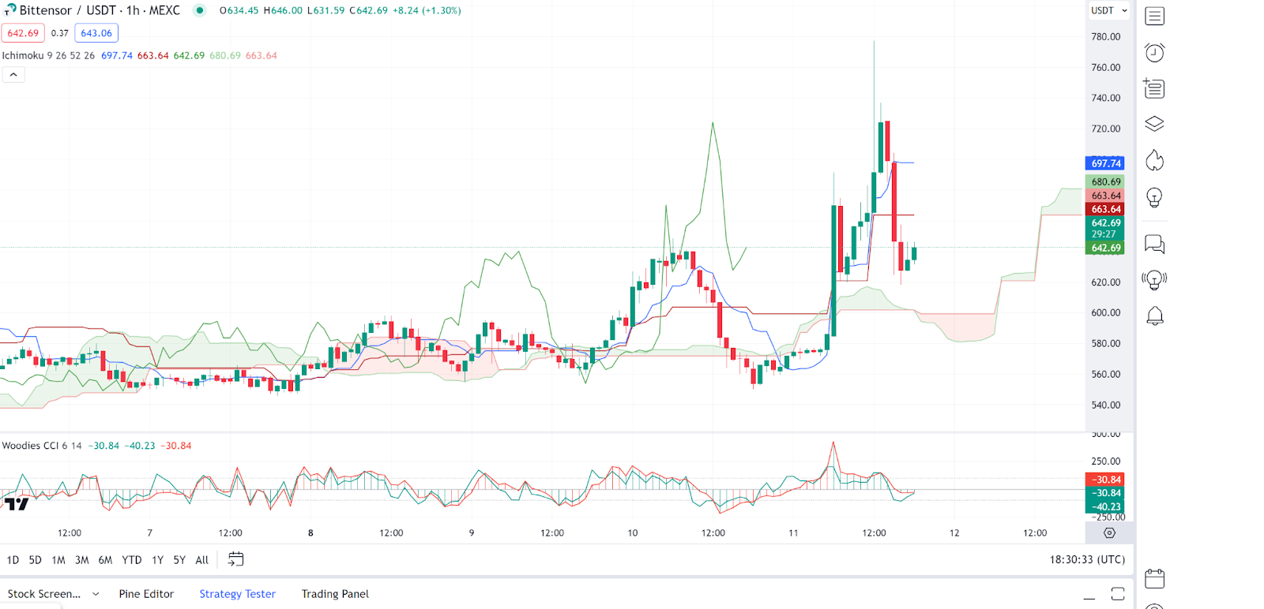Click the Bittensor symbol logo
This screenshot has height=609, width=1264.
(x=9, y=10)
